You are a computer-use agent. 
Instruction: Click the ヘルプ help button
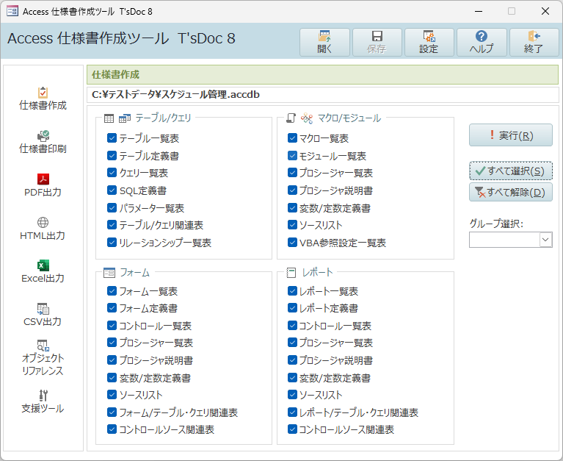point(482,43)
